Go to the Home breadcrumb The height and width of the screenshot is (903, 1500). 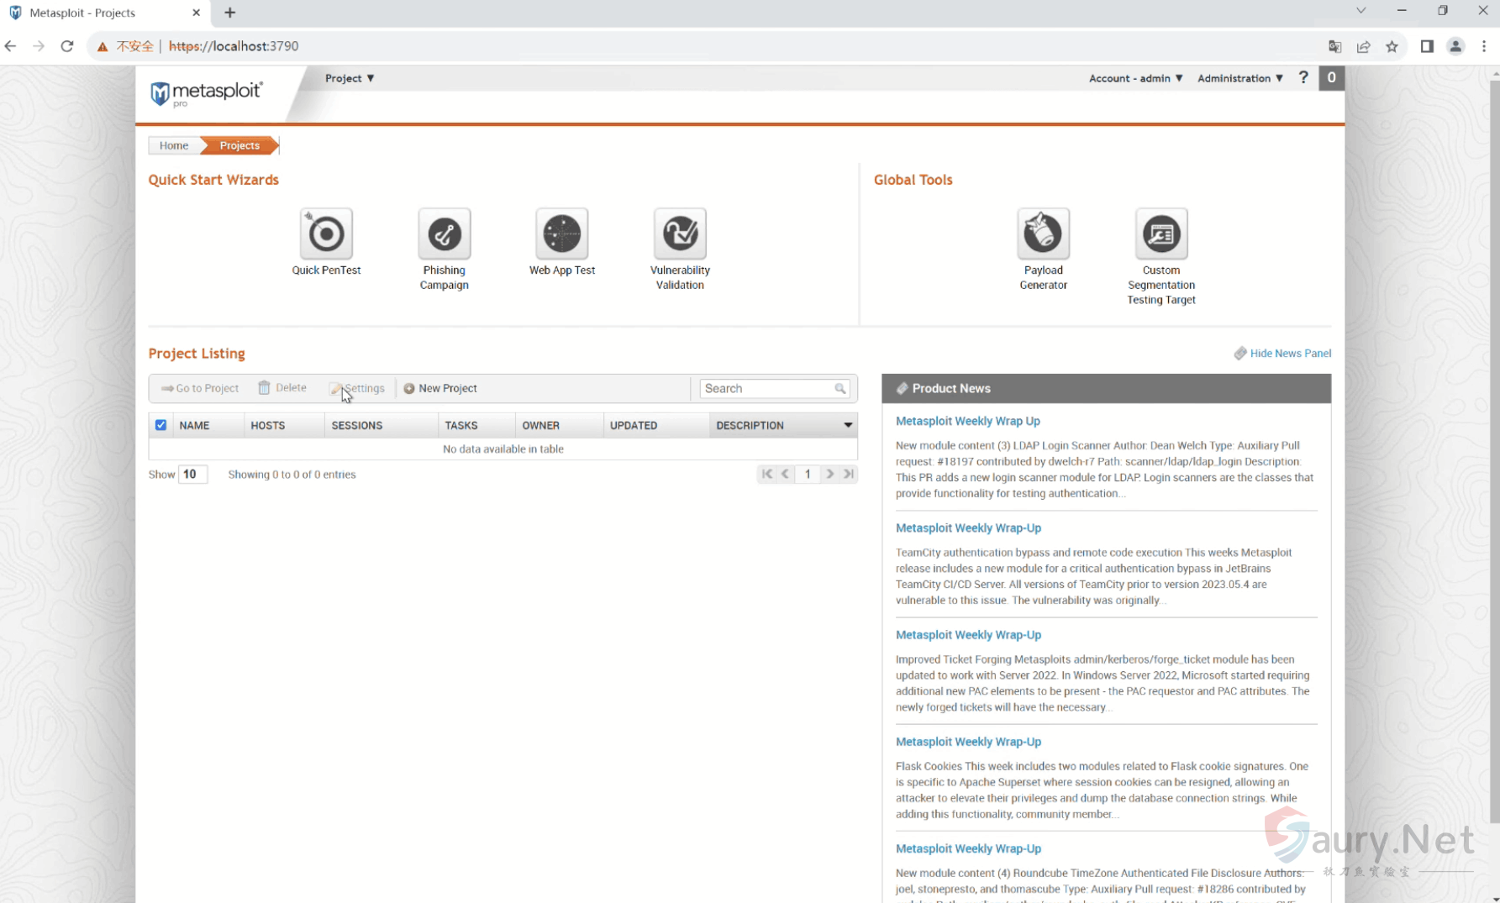[174, 145]
